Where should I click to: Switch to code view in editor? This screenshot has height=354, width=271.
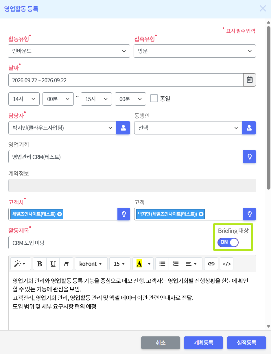[227, 264]
